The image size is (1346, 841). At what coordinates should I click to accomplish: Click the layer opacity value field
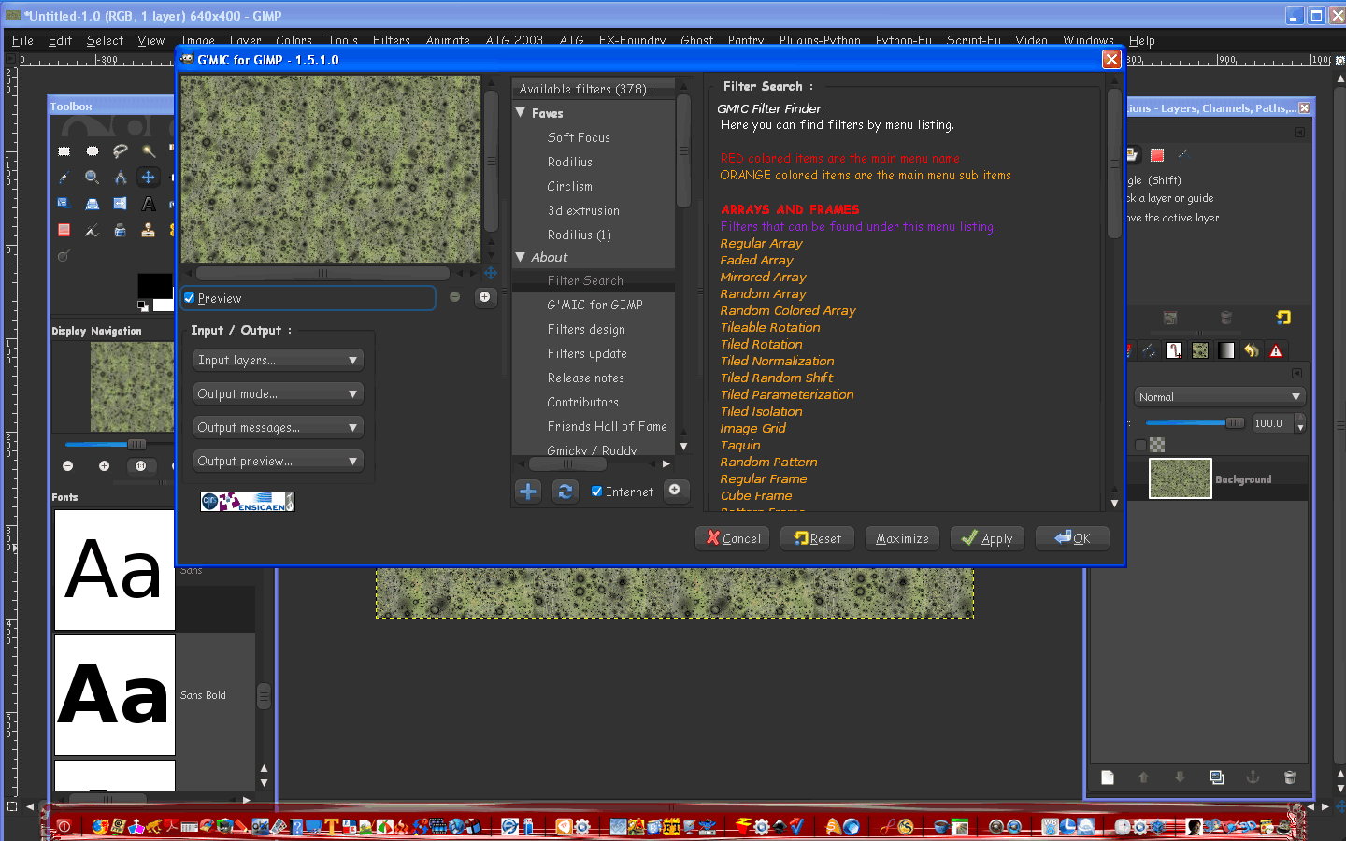coord(1273,423)
